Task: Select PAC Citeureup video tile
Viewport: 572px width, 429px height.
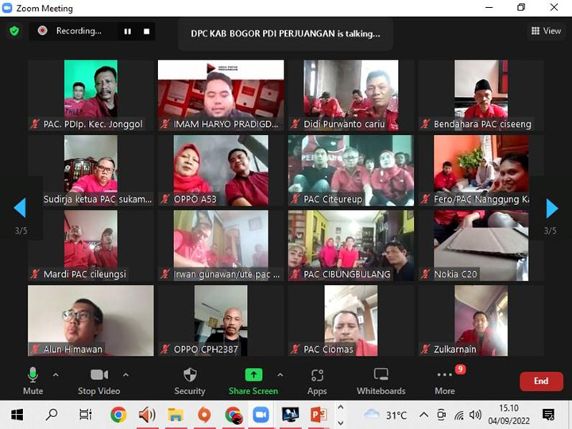Action: pyautogui.click(x=350, y=170)
